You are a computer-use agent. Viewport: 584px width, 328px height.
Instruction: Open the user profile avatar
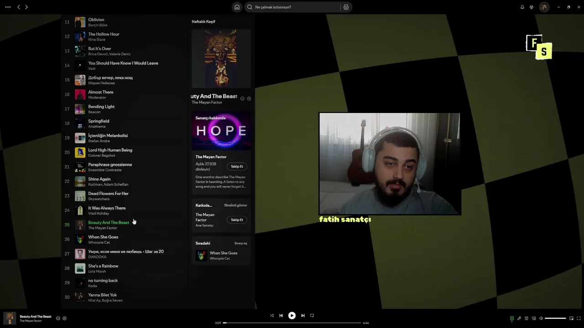point(544,7)
